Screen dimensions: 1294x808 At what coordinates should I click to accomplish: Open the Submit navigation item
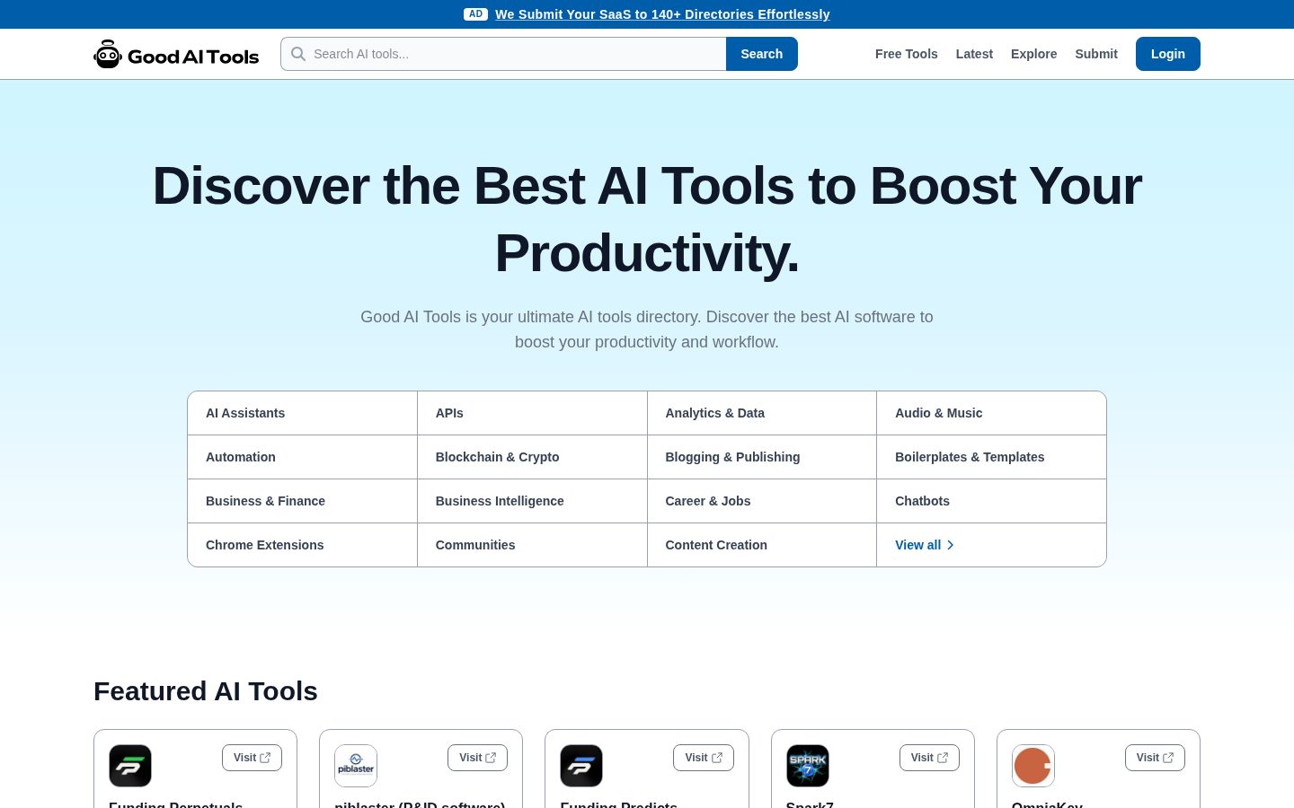(x=1096, y=54)
